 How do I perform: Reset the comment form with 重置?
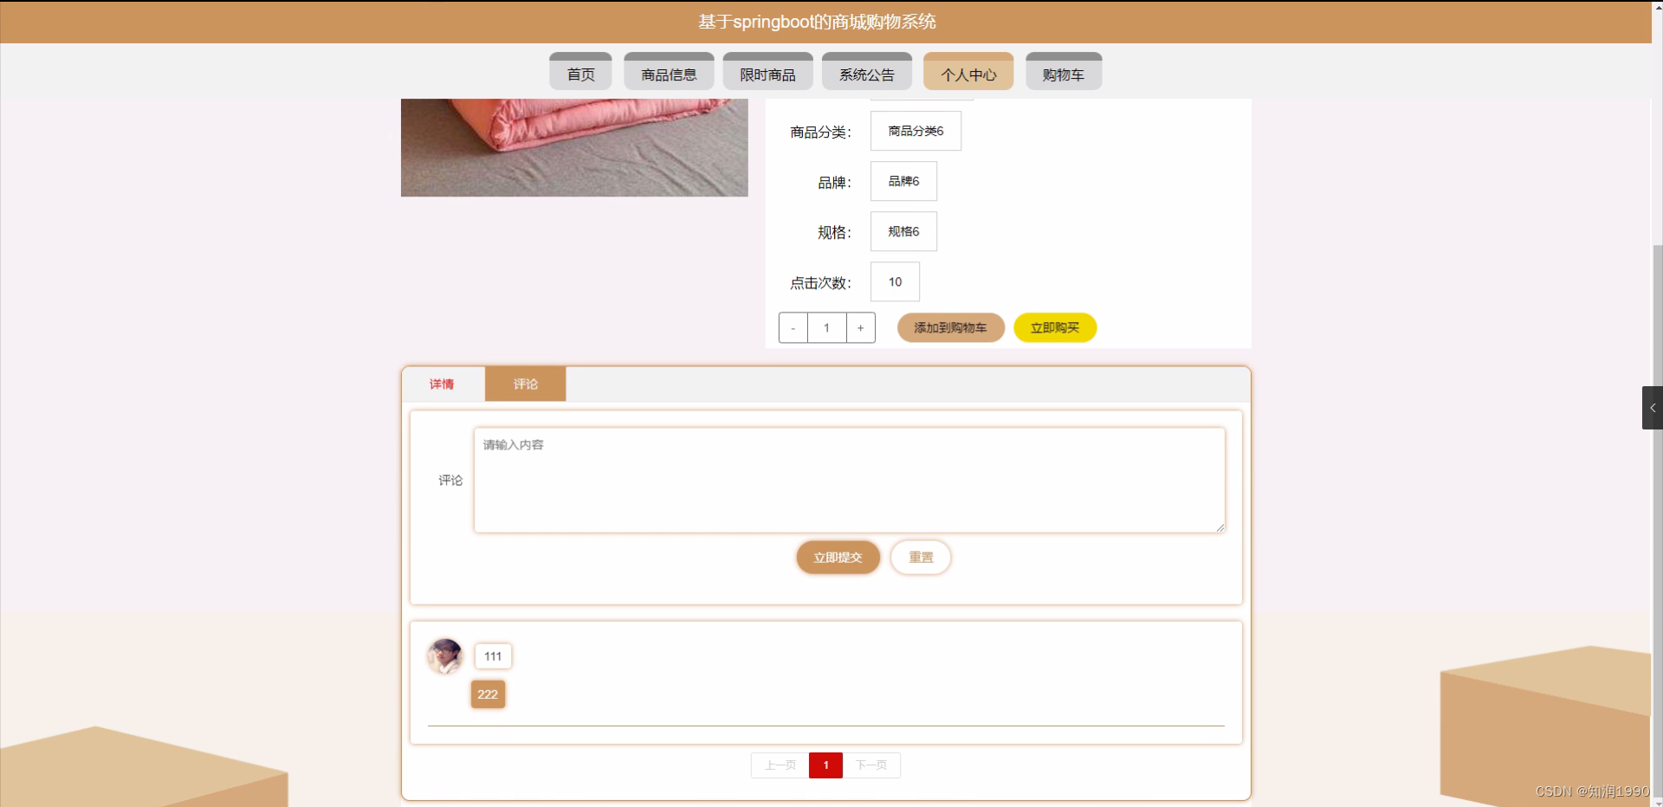[921, 558]
